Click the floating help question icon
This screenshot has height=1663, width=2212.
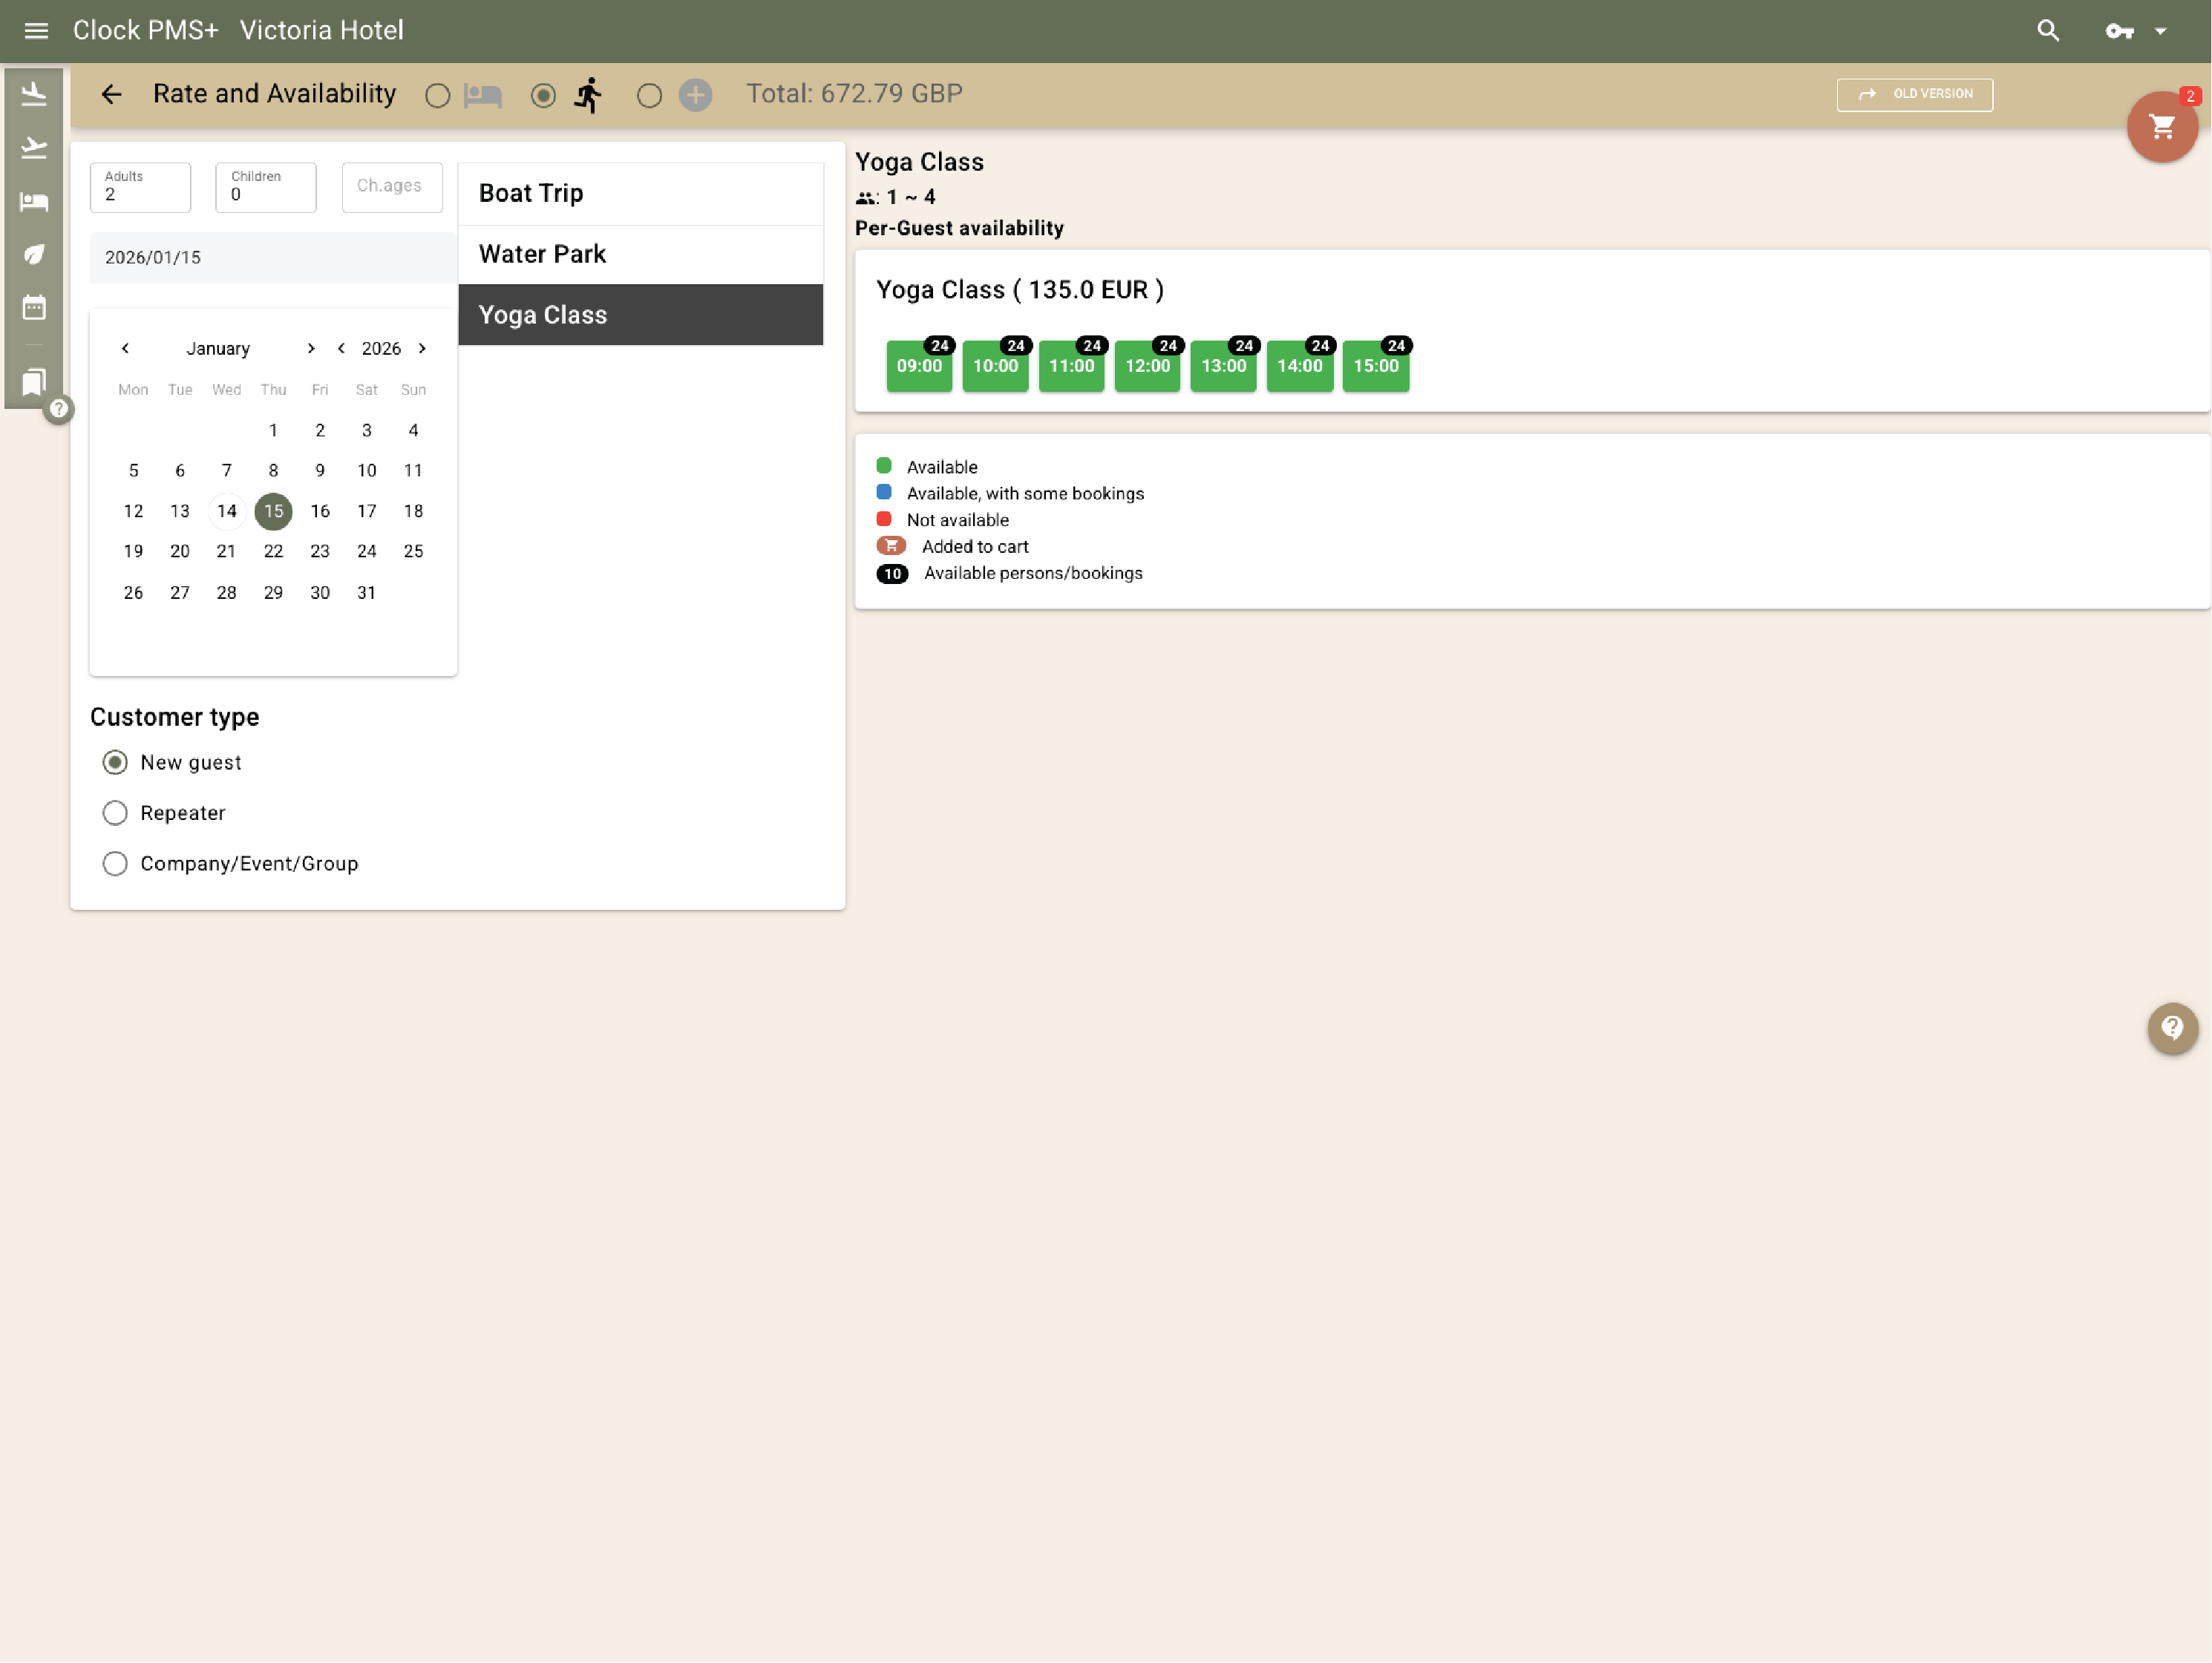coord(2171,1027)
